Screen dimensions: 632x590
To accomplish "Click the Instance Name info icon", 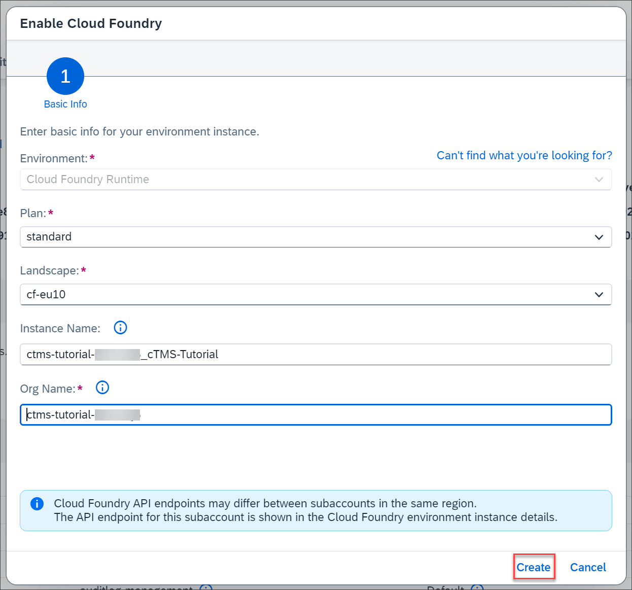I will click(x=120, y=328).
